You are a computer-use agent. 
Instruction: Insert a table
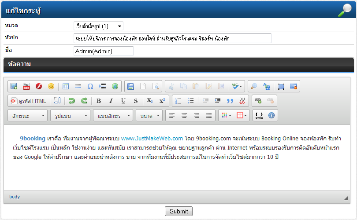point(66,86)
